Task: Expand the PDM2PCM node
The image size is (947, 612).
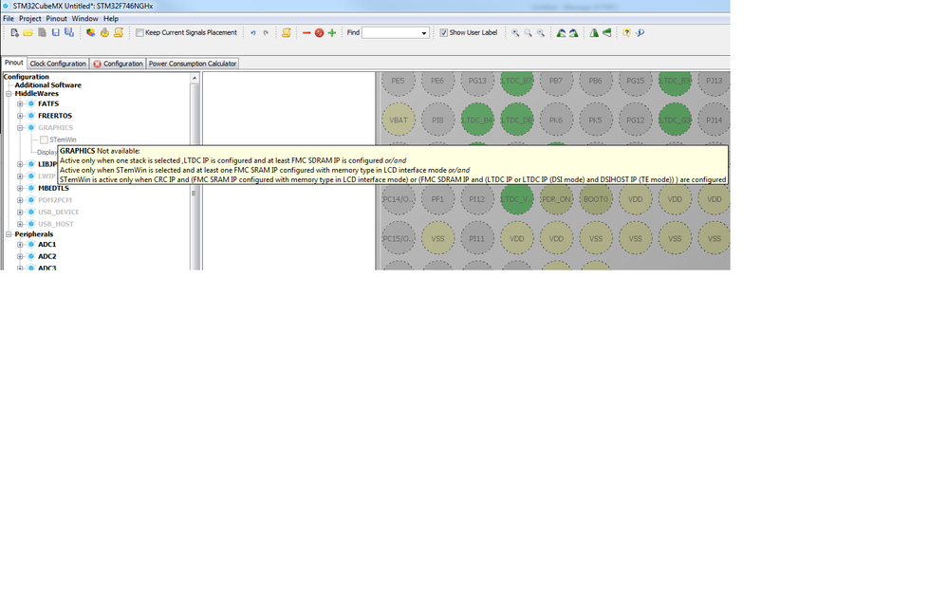Action: click(x=20, y=200)
